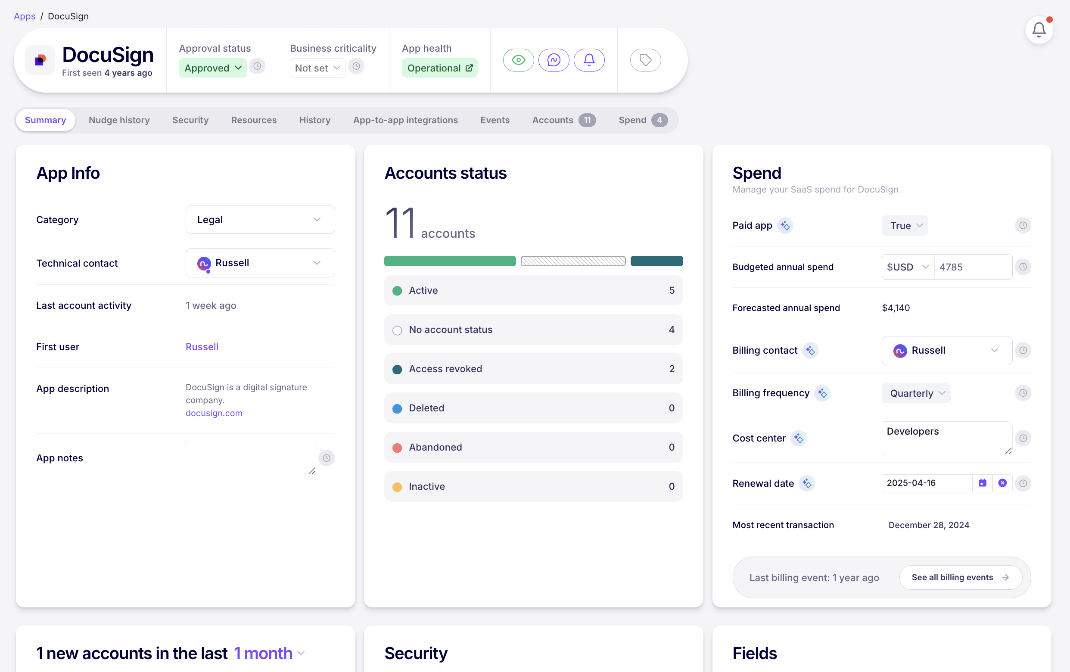
Task: Open the Security tab
Action: [190, 120]
